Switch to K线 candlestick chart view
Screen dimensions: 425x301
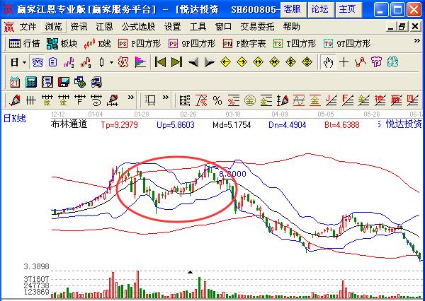[98, 44]
